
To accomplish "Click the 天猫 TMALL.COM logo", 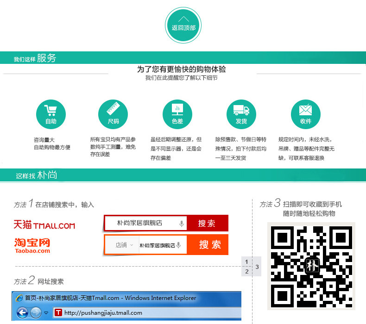I will coord(44,224).
